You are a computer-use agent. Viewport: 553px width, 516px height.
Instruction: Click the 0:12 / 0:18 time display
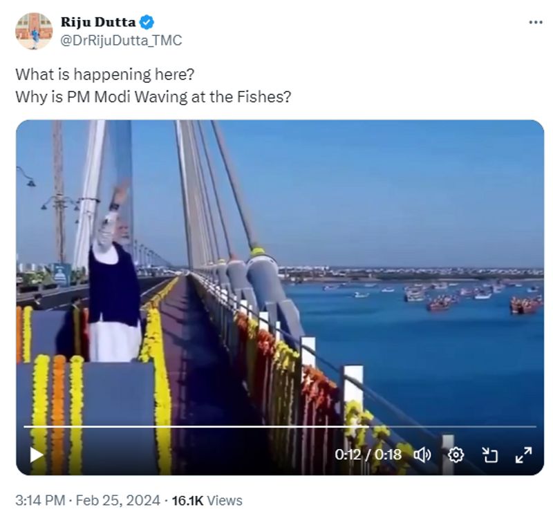368,455
